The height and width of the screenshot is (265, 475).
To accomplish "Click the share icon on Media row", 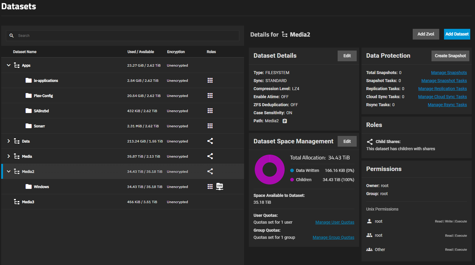I will point(210,156).
